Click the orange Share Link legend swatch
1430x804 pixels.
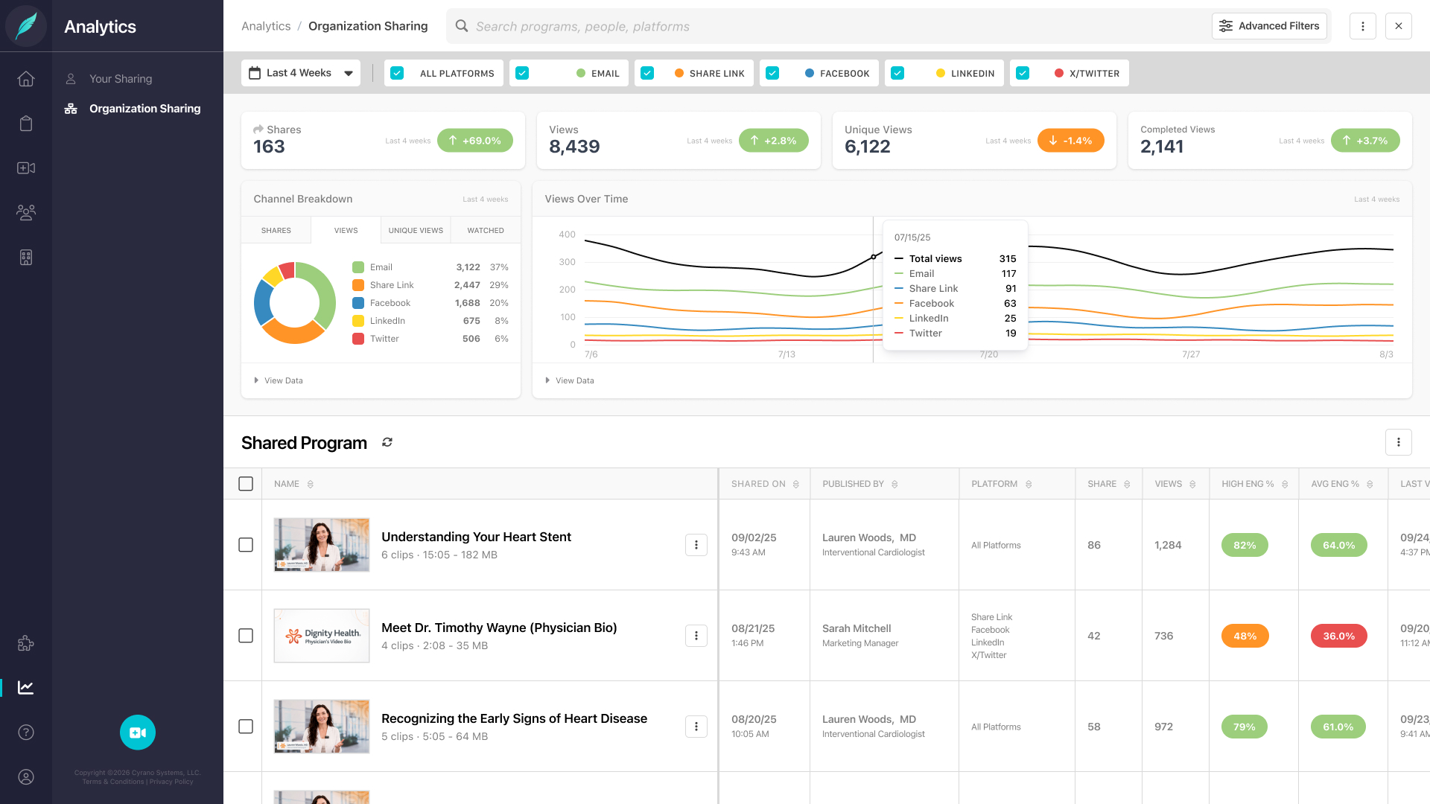(358, 285)
